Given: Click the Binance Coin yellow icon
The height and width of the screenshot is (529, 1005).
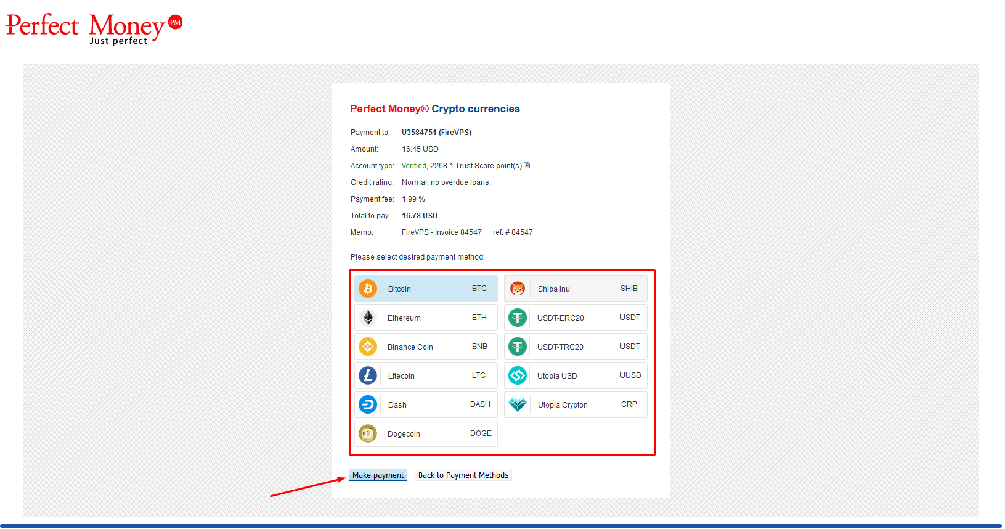Looking at the screenshot, I should (x=368, y=347).
